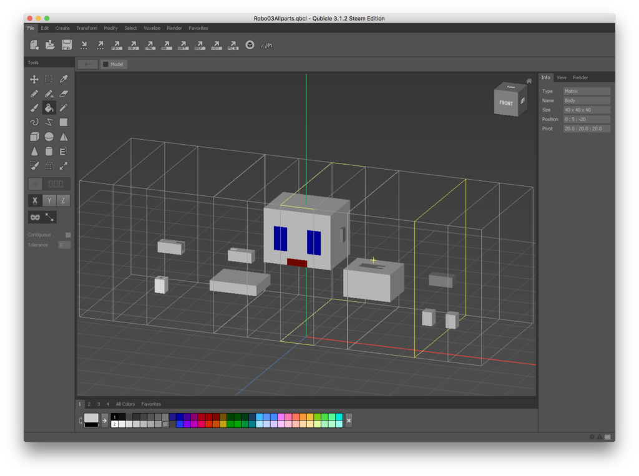639x476 pixels.
Task: Select the zigzag line tool
Action: [x=49, y=122]
